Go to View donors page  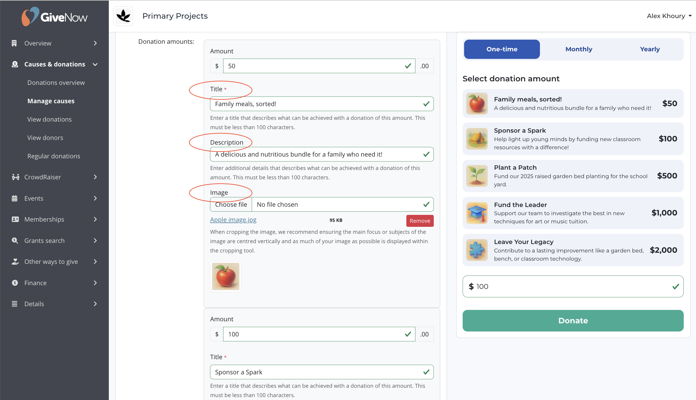(x=45, y=138)
